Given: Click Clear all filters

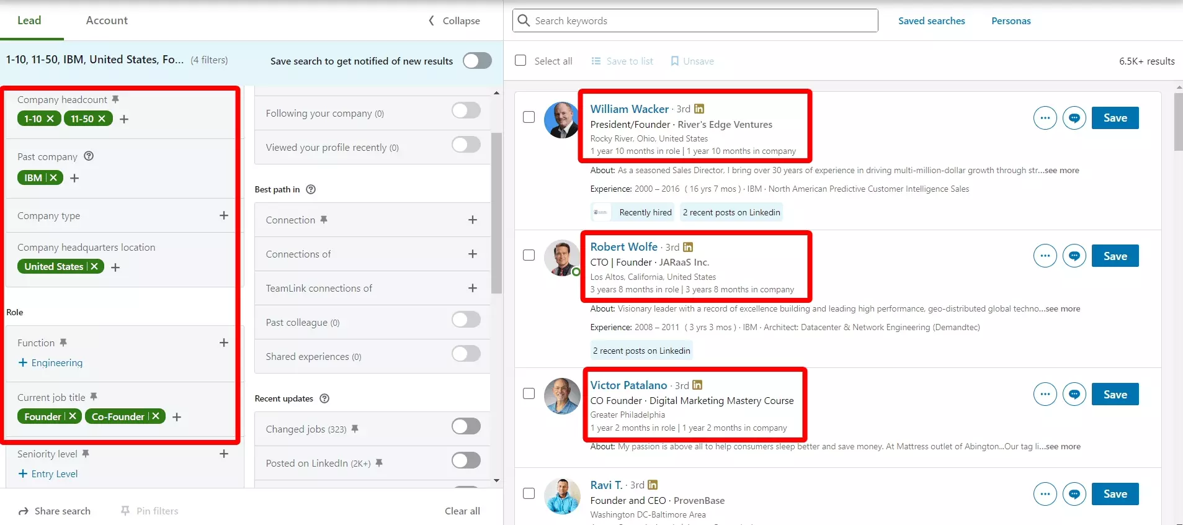Looking at the screenshot, I should (x=462, y=511).
